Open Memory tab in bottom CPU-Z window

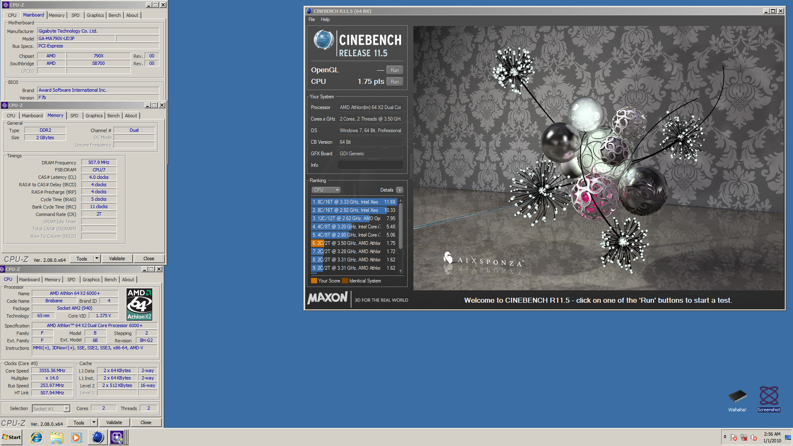tap(52, 280)
